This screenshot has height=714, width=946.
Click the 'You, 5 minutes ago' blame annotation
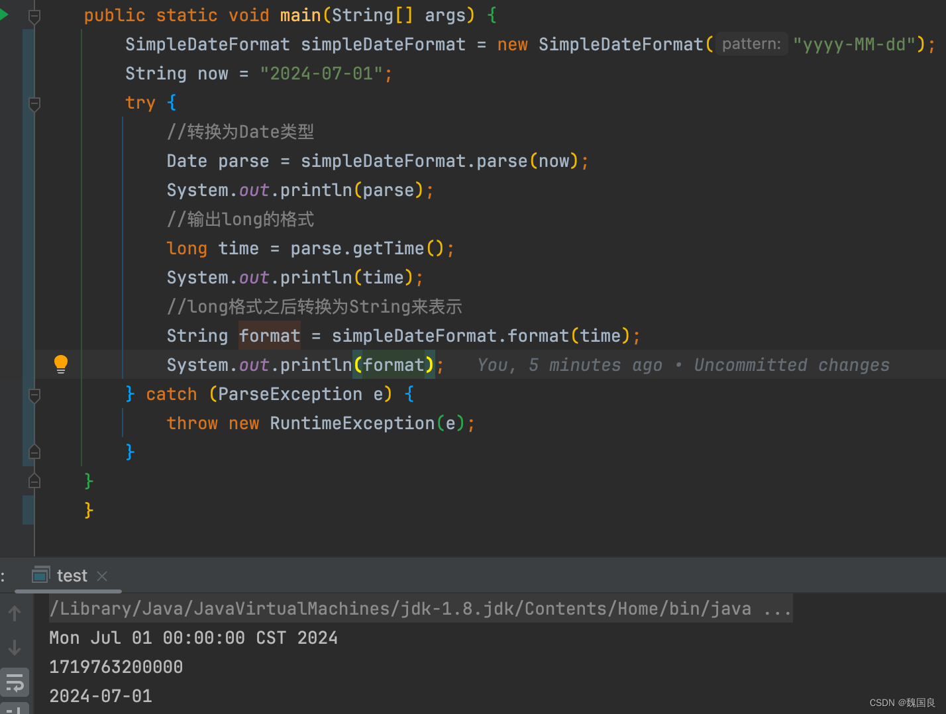[570, 364]
